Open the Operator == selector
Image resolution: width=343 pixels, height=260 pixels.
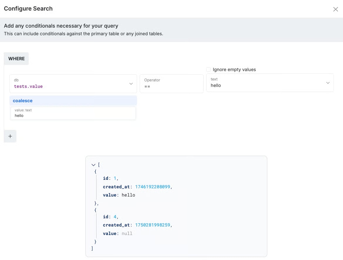171,84
